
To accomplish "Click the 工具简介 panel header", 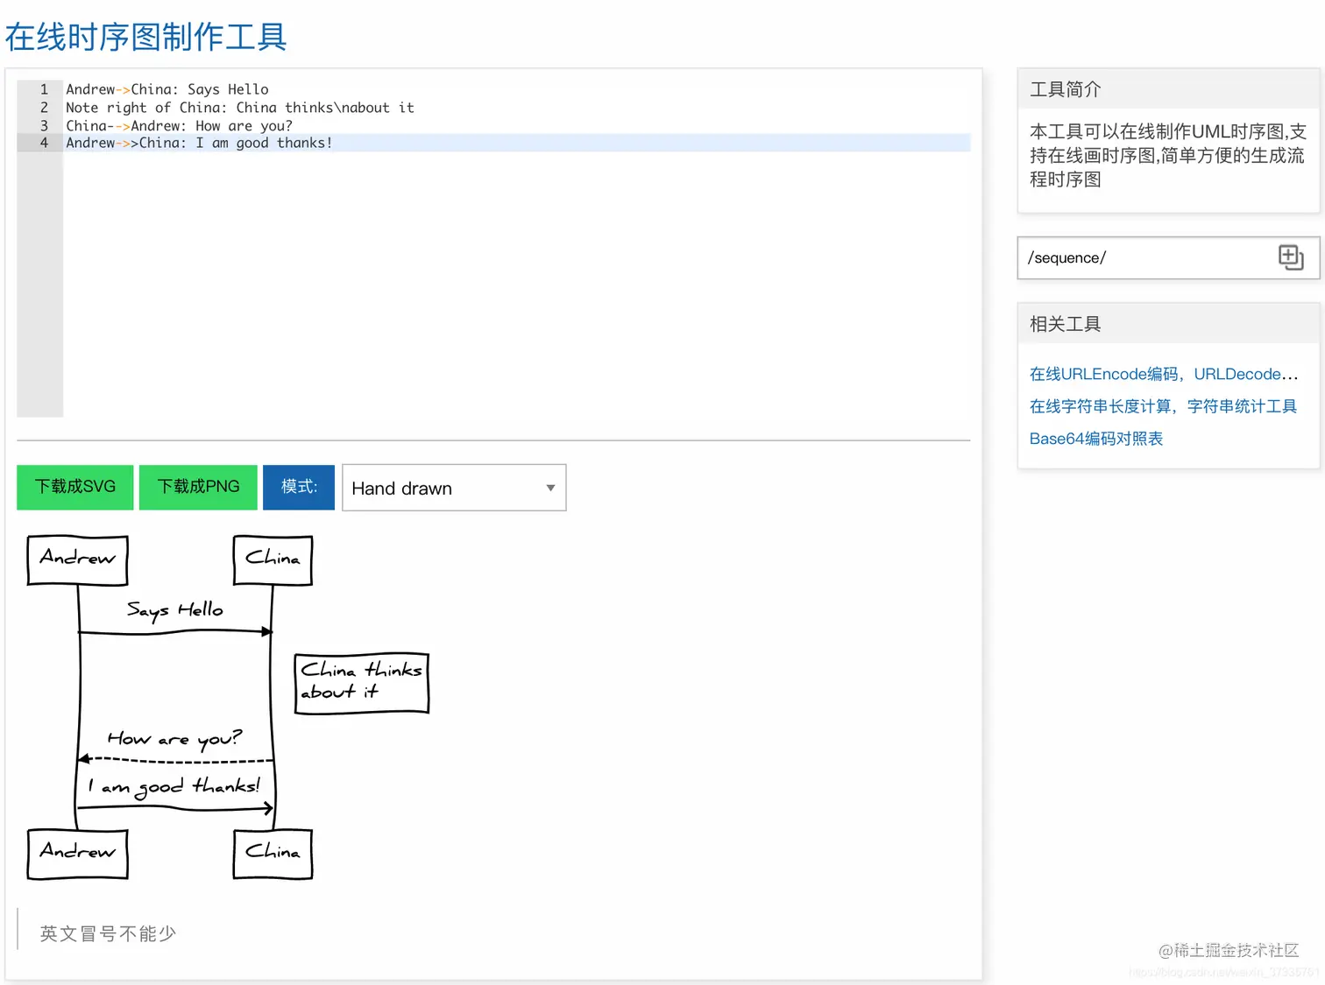I will [x=1065, y=88].
